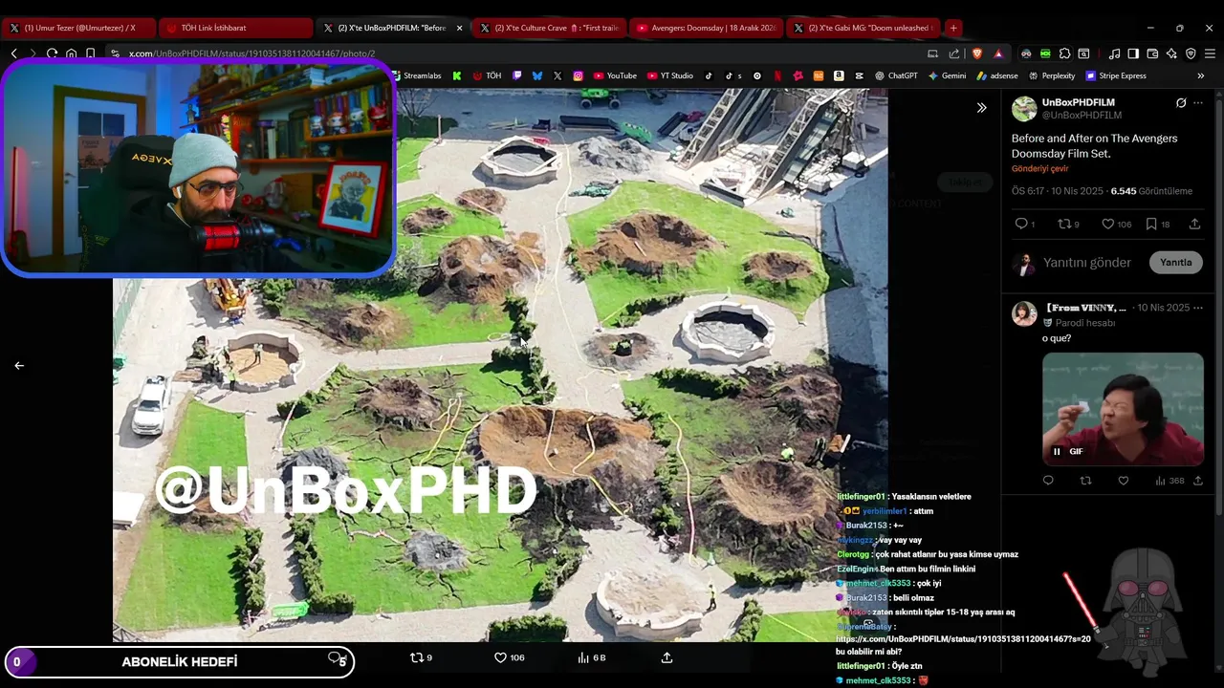Open the Gemini bookmark
The image size is (1224, 688).
pos(947,75)
